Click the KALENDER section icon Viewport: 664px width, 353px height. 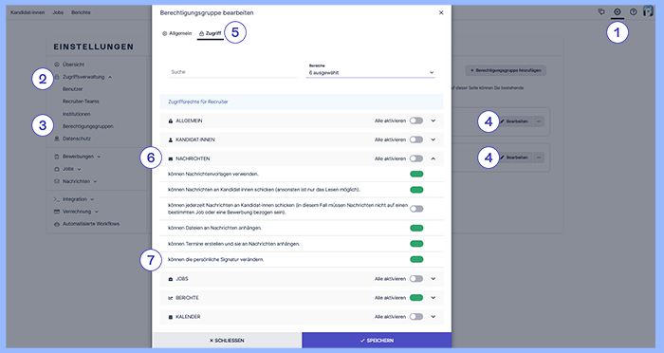pos(171,317)
